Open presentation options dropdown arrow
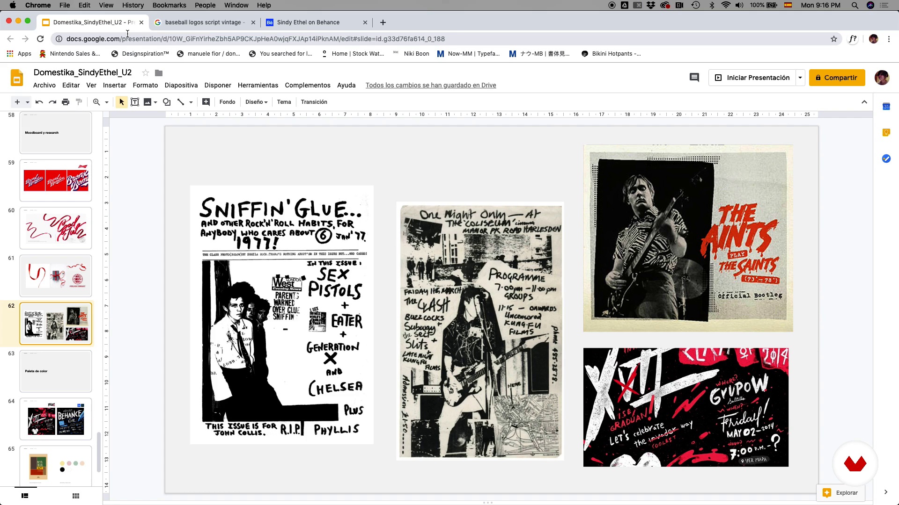 (800, 78)
